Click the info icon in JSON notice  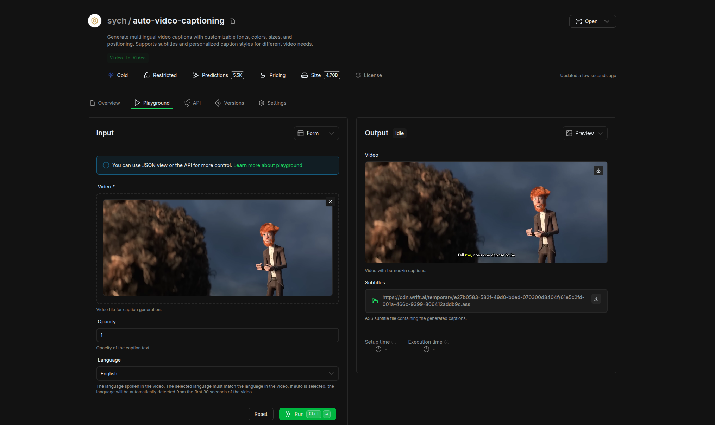click(x=106, y=165)
